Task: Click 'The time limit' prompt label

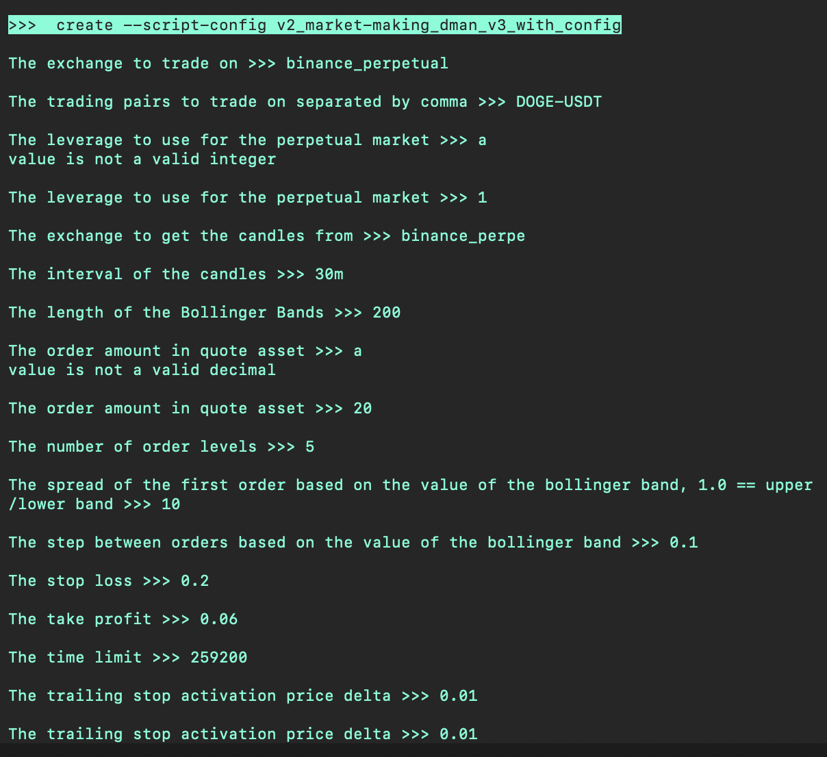Action: 75,658
